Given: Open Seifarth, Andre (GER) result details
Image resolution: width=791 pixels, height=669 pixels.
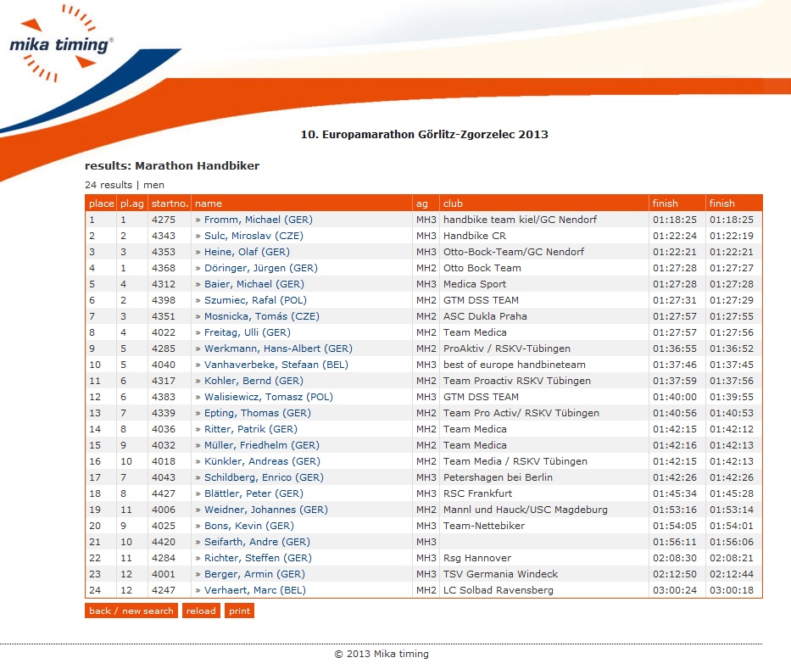Looking at the screenshot, I should pyautogui.click(x=257, y=543).
